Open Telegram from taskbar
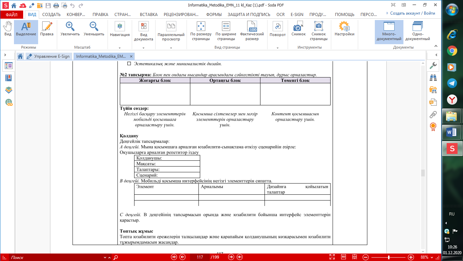 (452, 83)
